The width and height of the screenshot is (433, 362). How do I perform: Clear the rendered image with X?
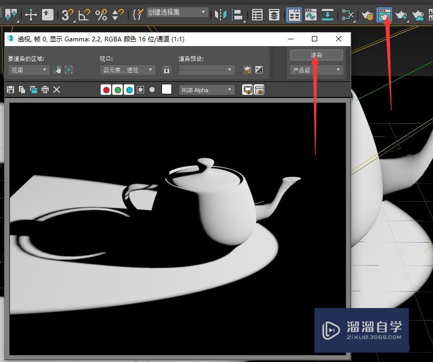pos(57,90)
